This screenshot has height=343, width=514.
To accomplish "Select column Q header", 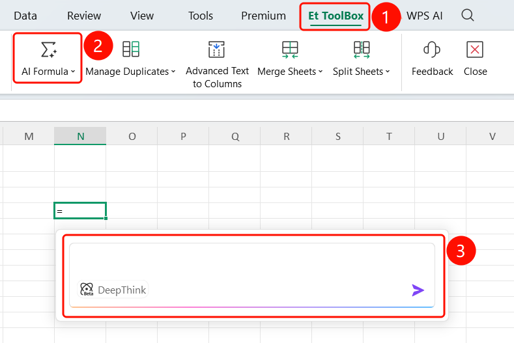I will point(235,136).
